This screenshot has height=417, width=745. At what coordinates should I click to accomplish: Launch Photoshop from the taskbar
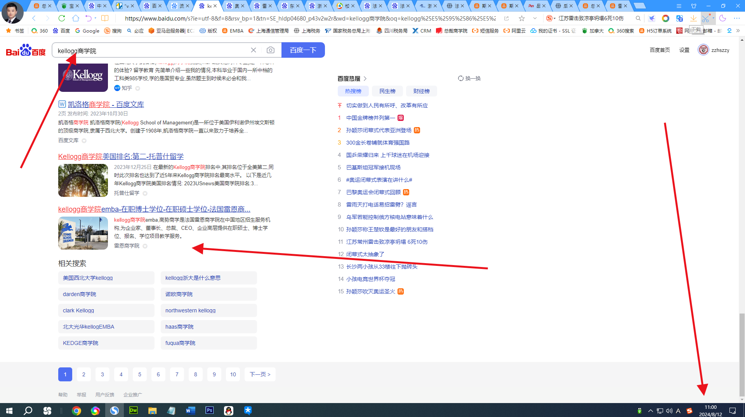(x=209, y=410)
